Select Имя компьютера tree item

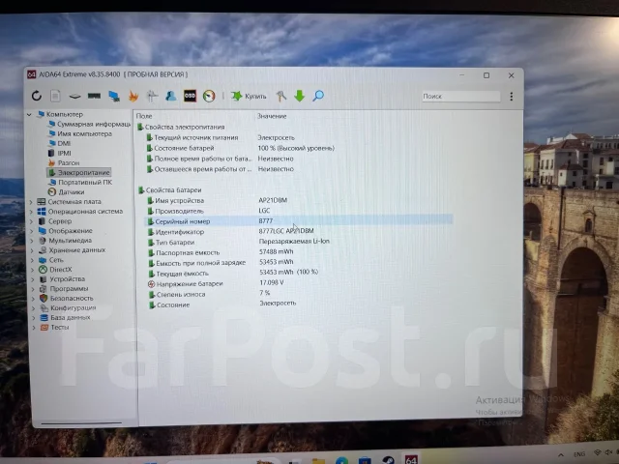pos(80,133)
